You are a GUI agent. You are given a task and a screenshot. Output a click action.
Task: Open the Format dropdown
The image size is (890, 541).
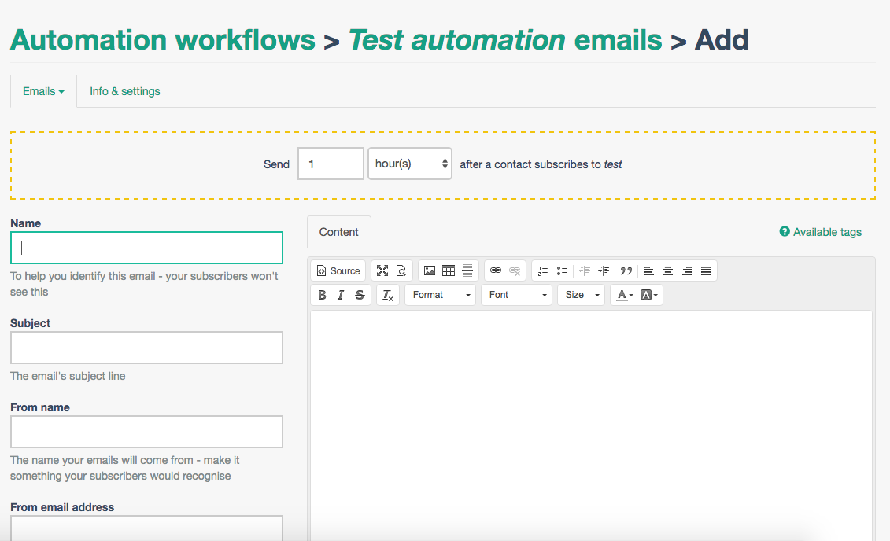tap(441, 295)
